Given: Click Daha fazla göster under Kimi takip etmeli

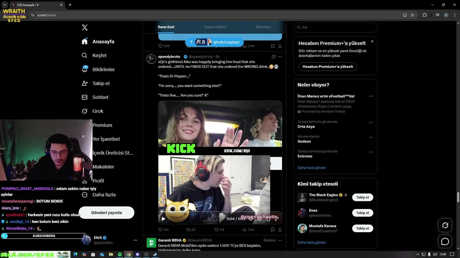Looking at the screenshot, I should (x=312, y=243).
